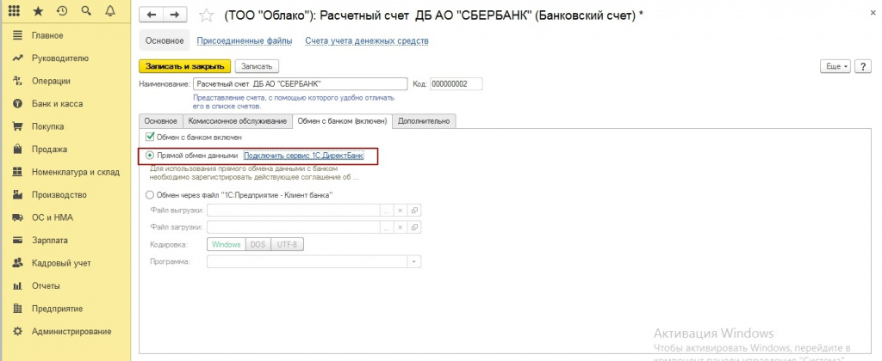Toggle Обмен с банком включен checkbox
Screen dimensions: 882x361
(150, 137)
